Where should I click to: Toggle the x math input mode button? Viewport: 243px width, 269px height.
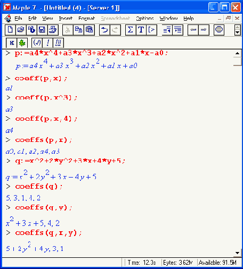(x=12, y=43)
